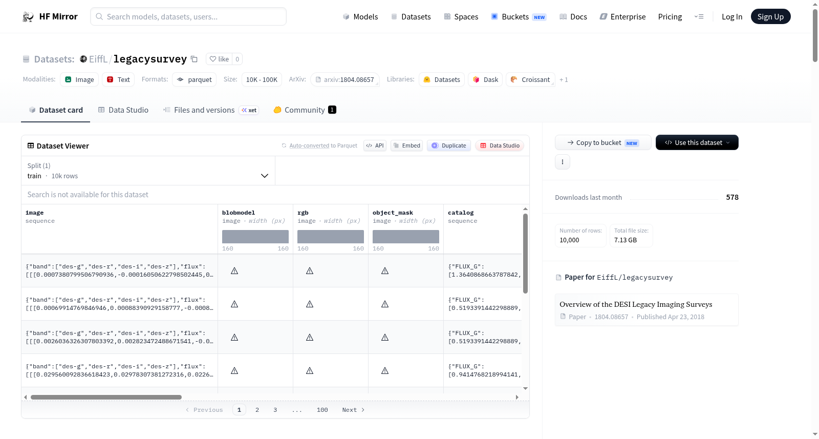
Task: Click the object_mask width histogram bar
Action: coord(406,237)
